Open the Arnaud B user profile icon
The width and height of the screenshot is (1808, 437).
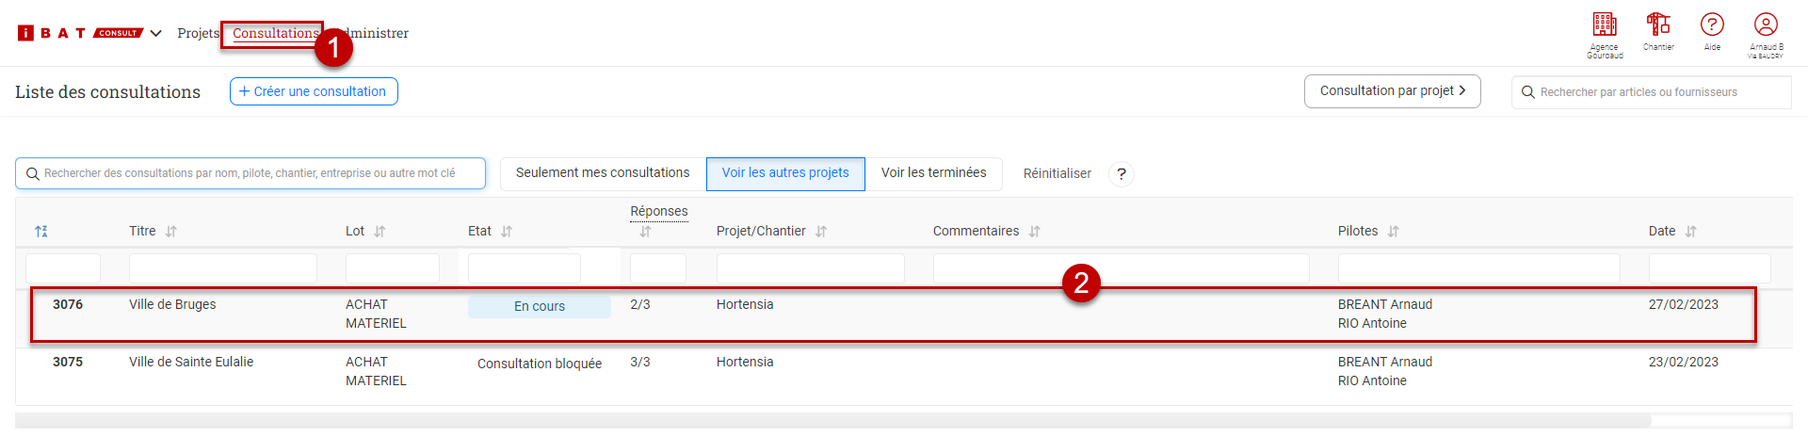point(1766,24)
